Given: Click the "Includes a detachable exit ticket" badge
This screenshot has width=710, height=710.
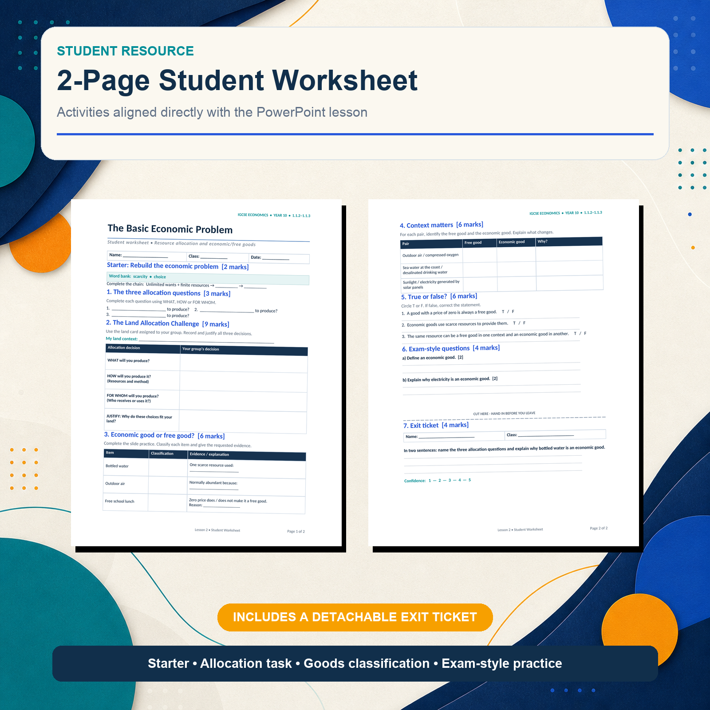Looking at the screenshot, I should 355,617.
